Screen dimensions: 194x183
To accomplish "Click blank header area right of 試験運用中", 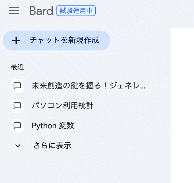I will 145,11.
